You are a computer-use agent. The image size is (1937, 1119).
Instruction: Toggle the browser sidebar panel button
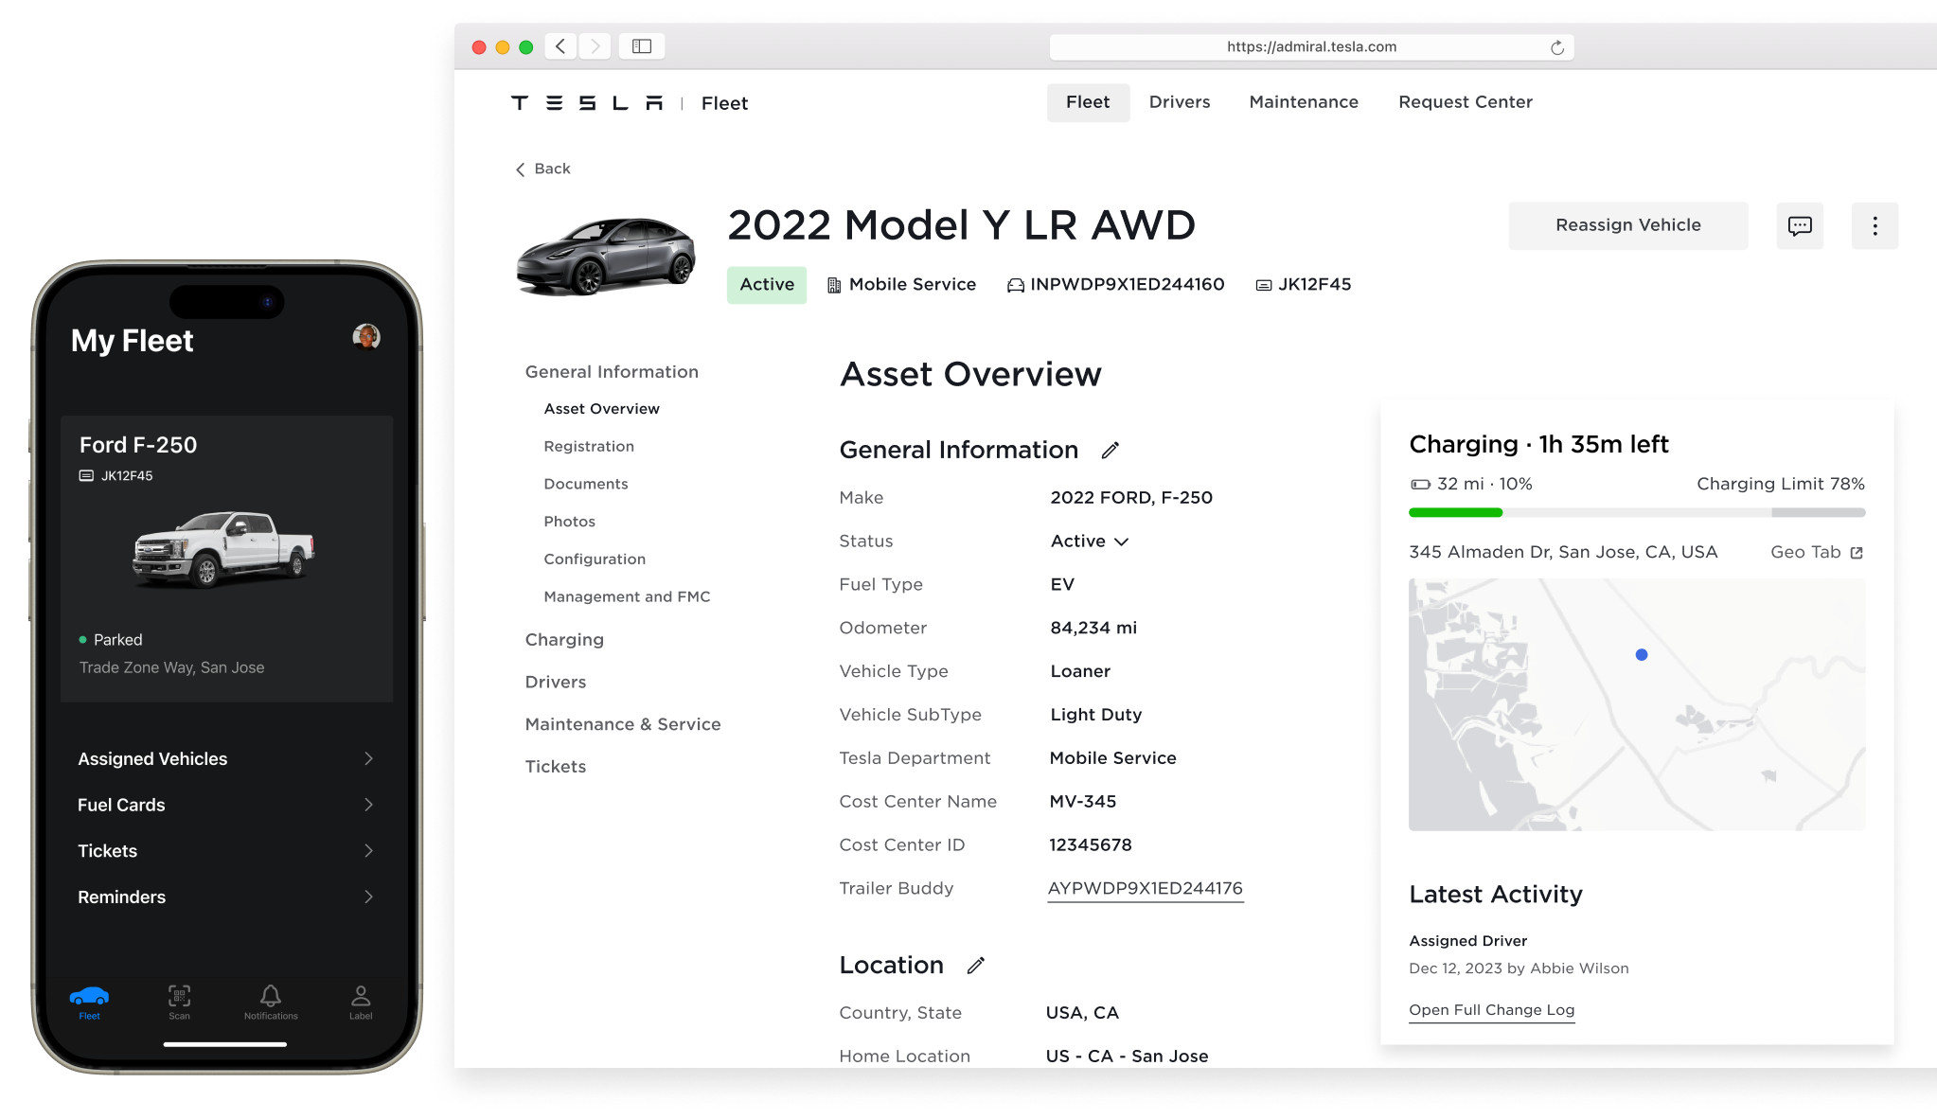point(642,46)
